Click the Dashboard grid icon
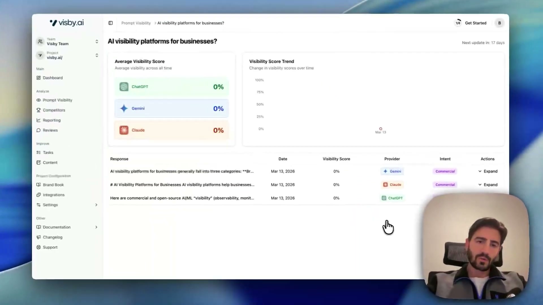Viewport: 543px width, 305px height. [x=38, y=78]
